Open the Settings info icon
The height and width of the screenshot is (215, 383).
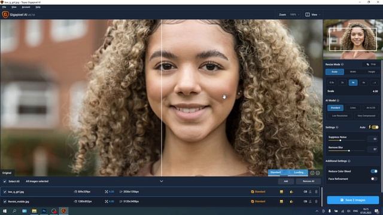pos(337,127)
